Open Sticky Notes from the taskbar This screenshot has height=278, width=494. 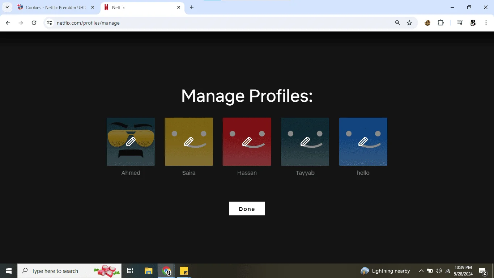coord(184,271)
